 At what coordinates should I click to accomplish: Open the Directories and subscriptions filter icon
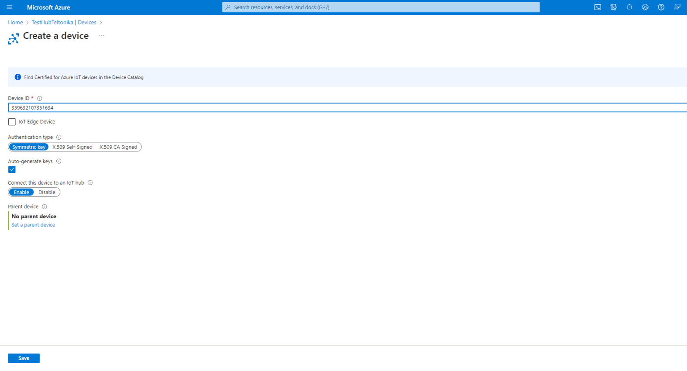pos(613,7)
